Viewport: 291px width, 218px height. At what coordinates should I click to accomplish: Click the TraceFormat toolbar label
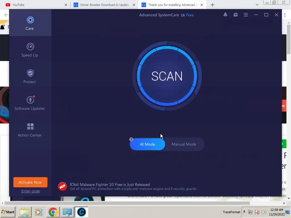click(231, 212)
